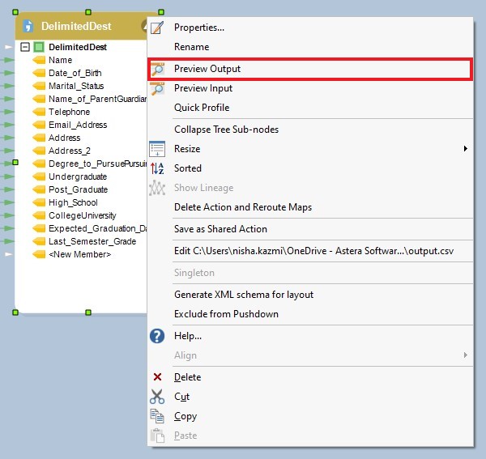Screen dimensions: 486x459
Task: Click the Copy pages icon
Action: pyautogui.click(x=157, y=416)
